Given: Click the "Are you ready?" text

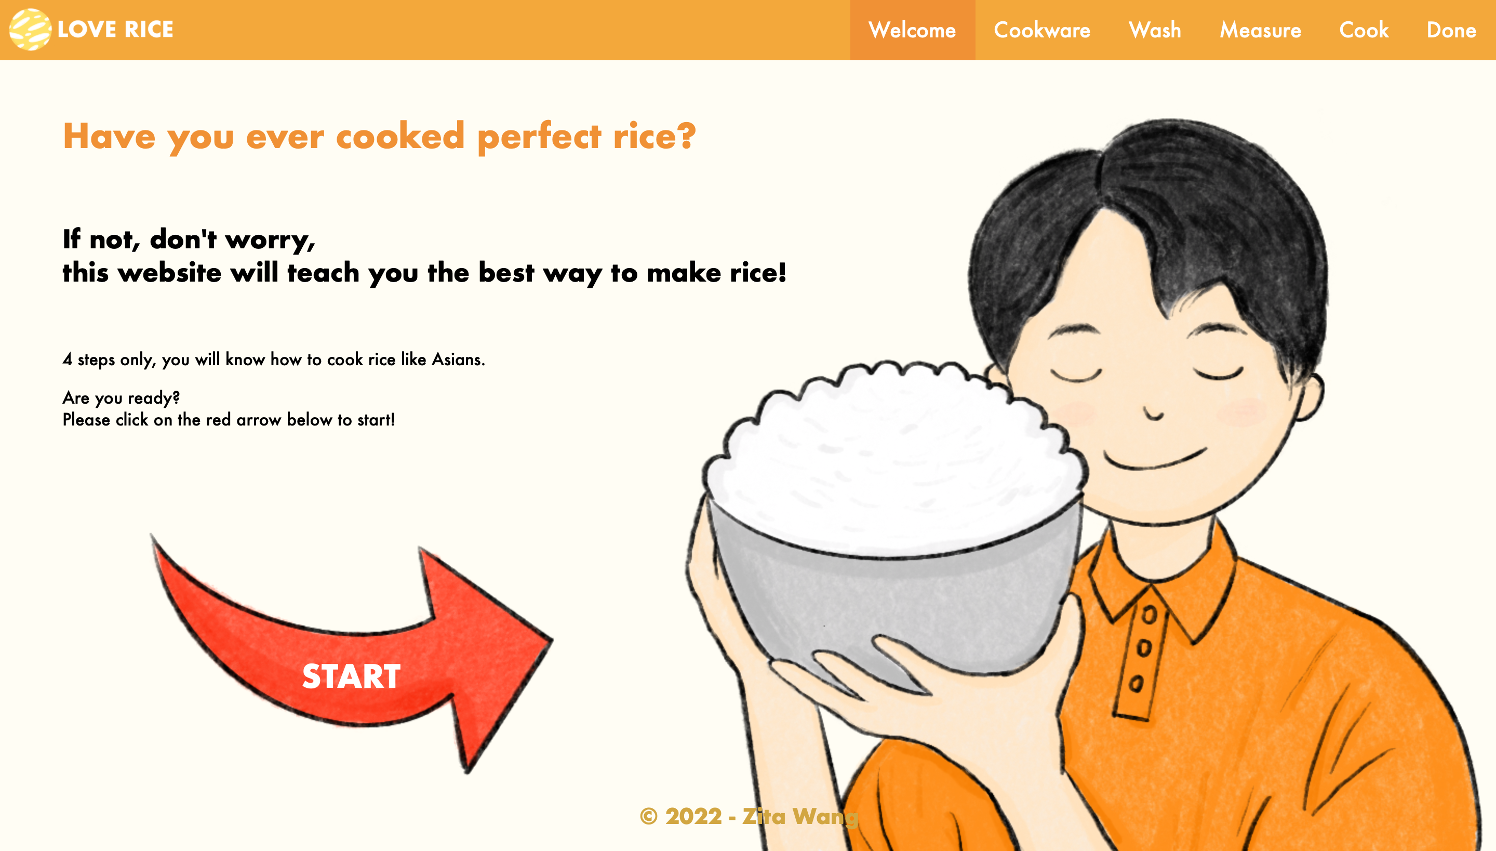Looking at the screenshot, I should click(x=121, y=398).
